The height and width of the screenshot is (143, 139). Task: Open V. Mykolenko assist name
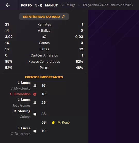click(x=20, y=89)
